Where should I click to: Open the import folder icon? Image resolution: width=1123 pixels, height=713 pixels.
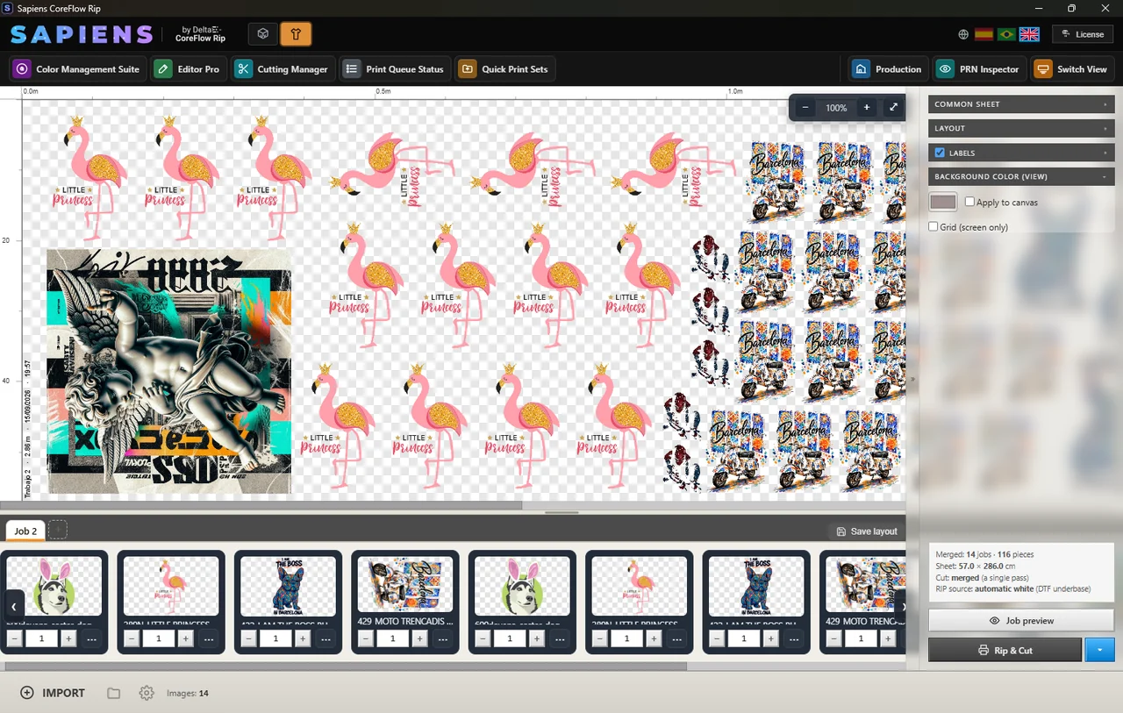click(x=114, y=693)
